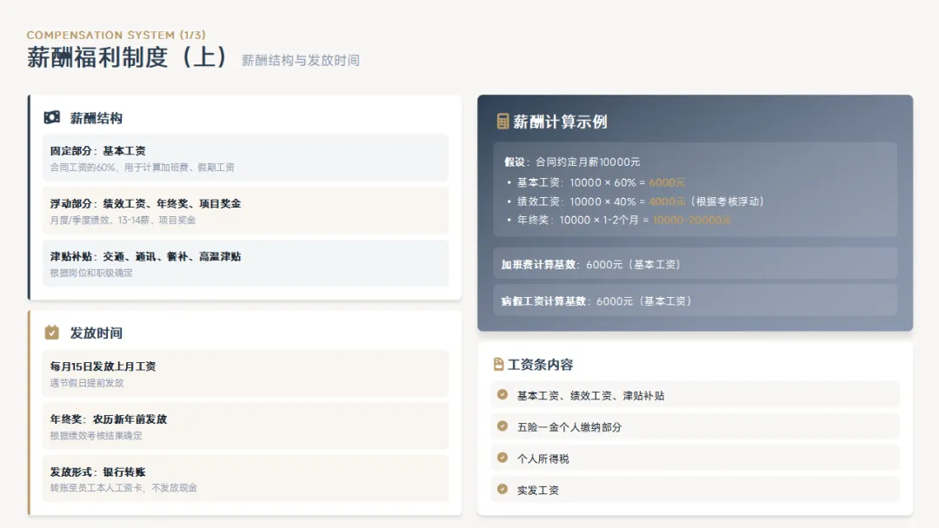Click the subtitle 薪酬结构与发放时间
The image size is (939, 528).
tap(301, 61)
